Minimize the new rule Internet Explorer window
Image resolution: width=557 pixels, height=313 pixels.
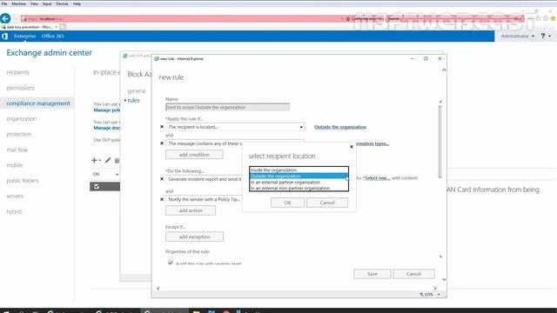click(412, 58)
